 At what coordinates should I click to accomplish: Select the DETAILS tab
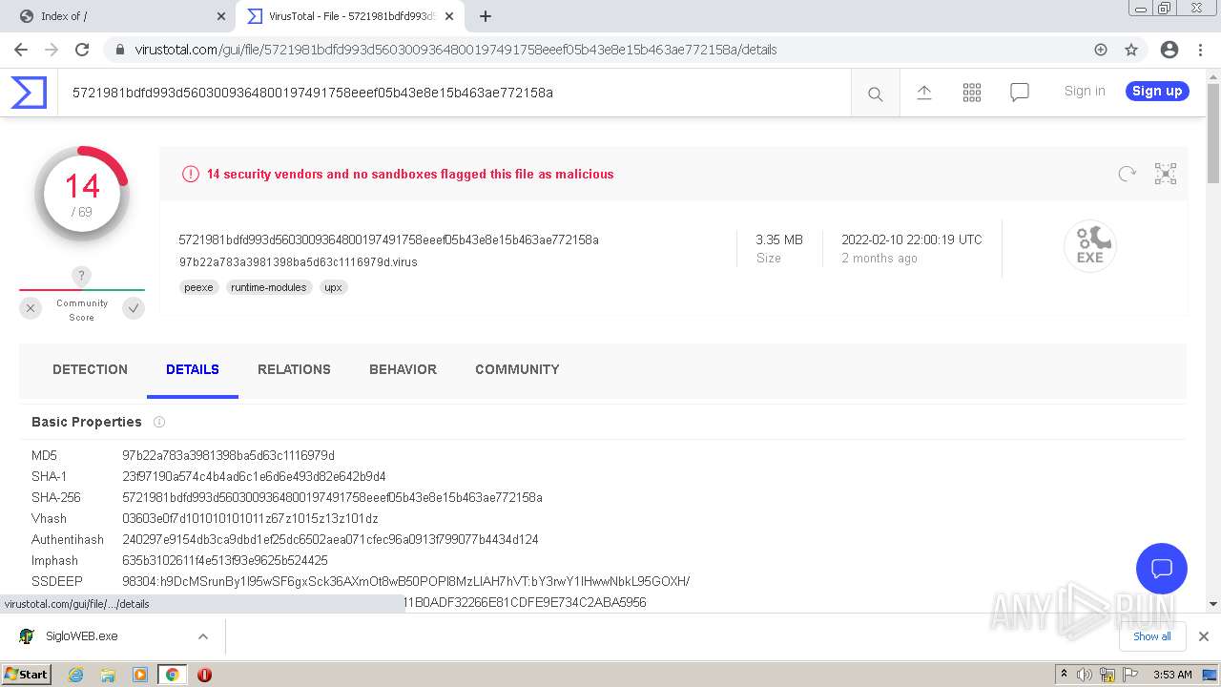[x=193, y=369]
